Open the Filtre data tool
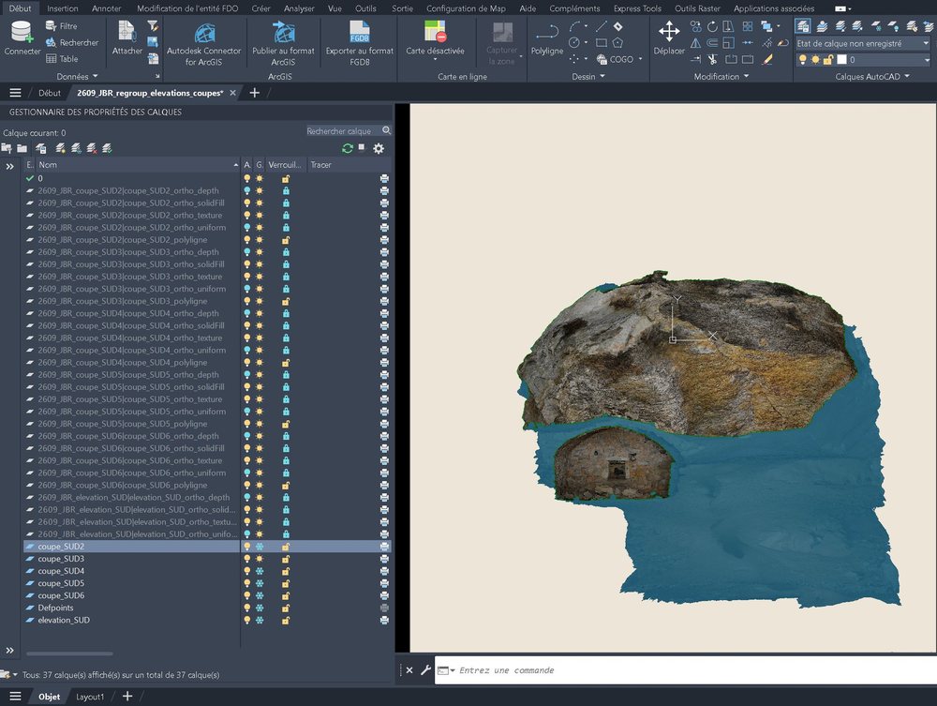The width and height of the screenshot is (937, 706). click(x=62, y=26)
